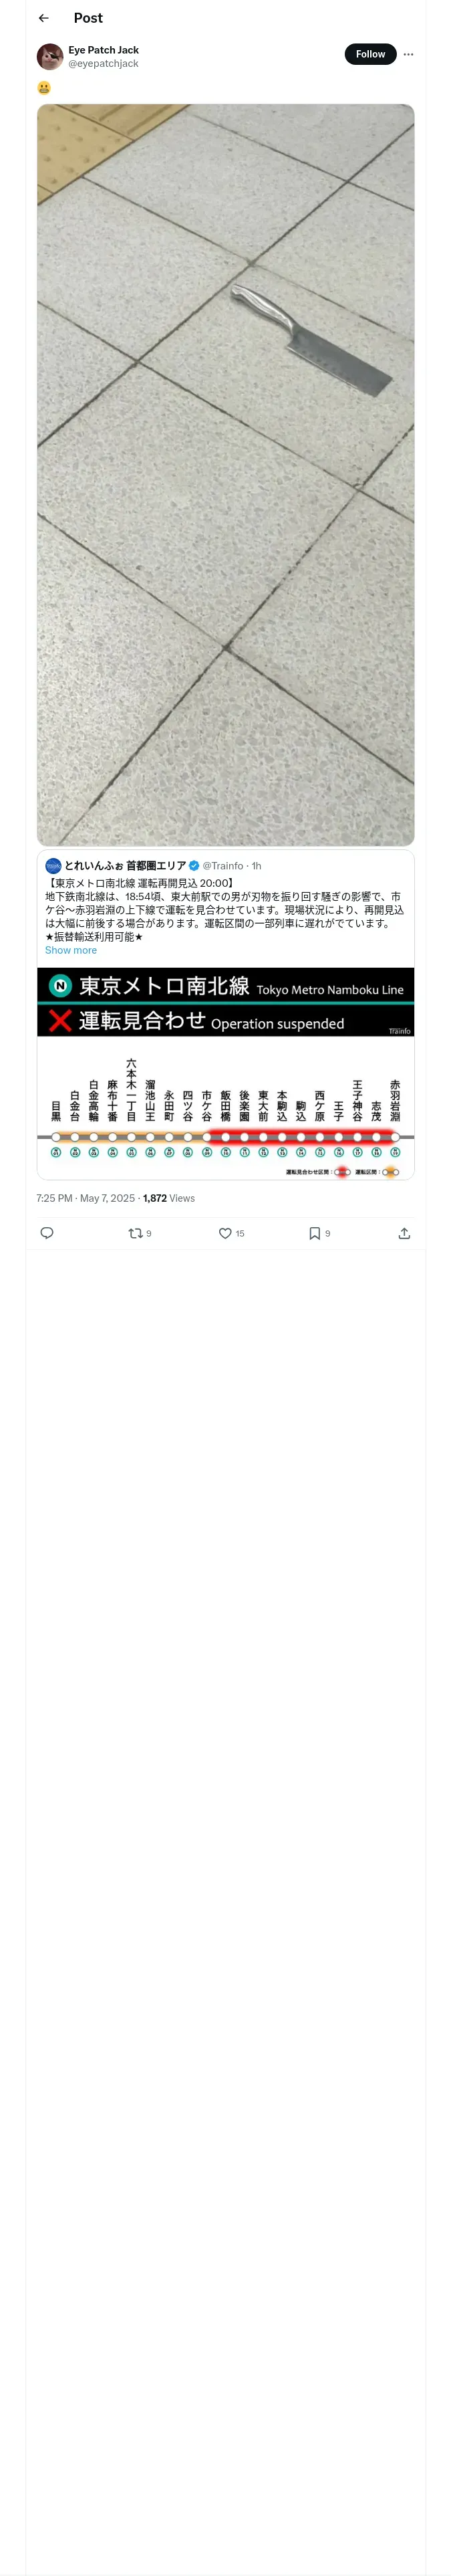Click the reply comment icon
Screen dimensions: 451x2576
point(46,1233)
